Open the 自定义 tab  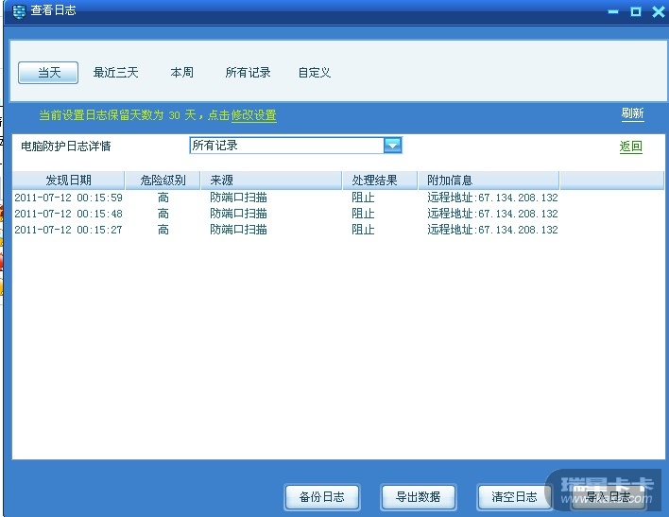[315, 73]
